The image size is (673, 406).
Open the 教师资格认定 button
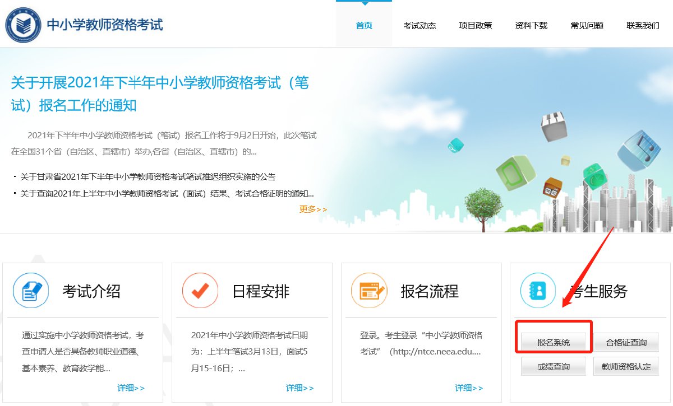pyautogui.click(x=626, y=367)
